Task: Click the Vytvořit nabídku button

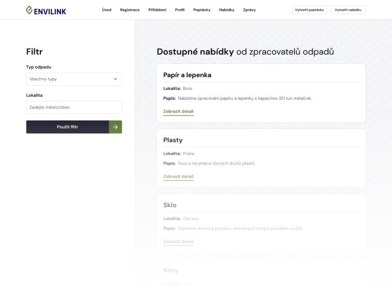Action: [x=348, y=10]
